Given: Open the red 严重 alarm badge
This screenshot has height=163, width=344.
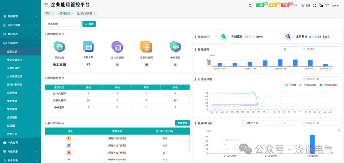Looking at the screenshot, I should 285,5.
